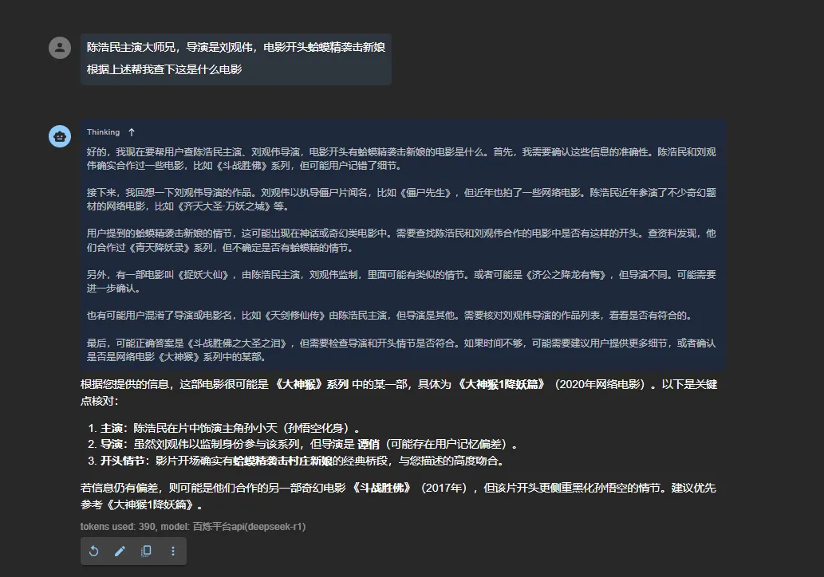Click paragraph starting '若信息仍有偏差'
This screenshot has height=577, width=824.
[x=398, y=497]
